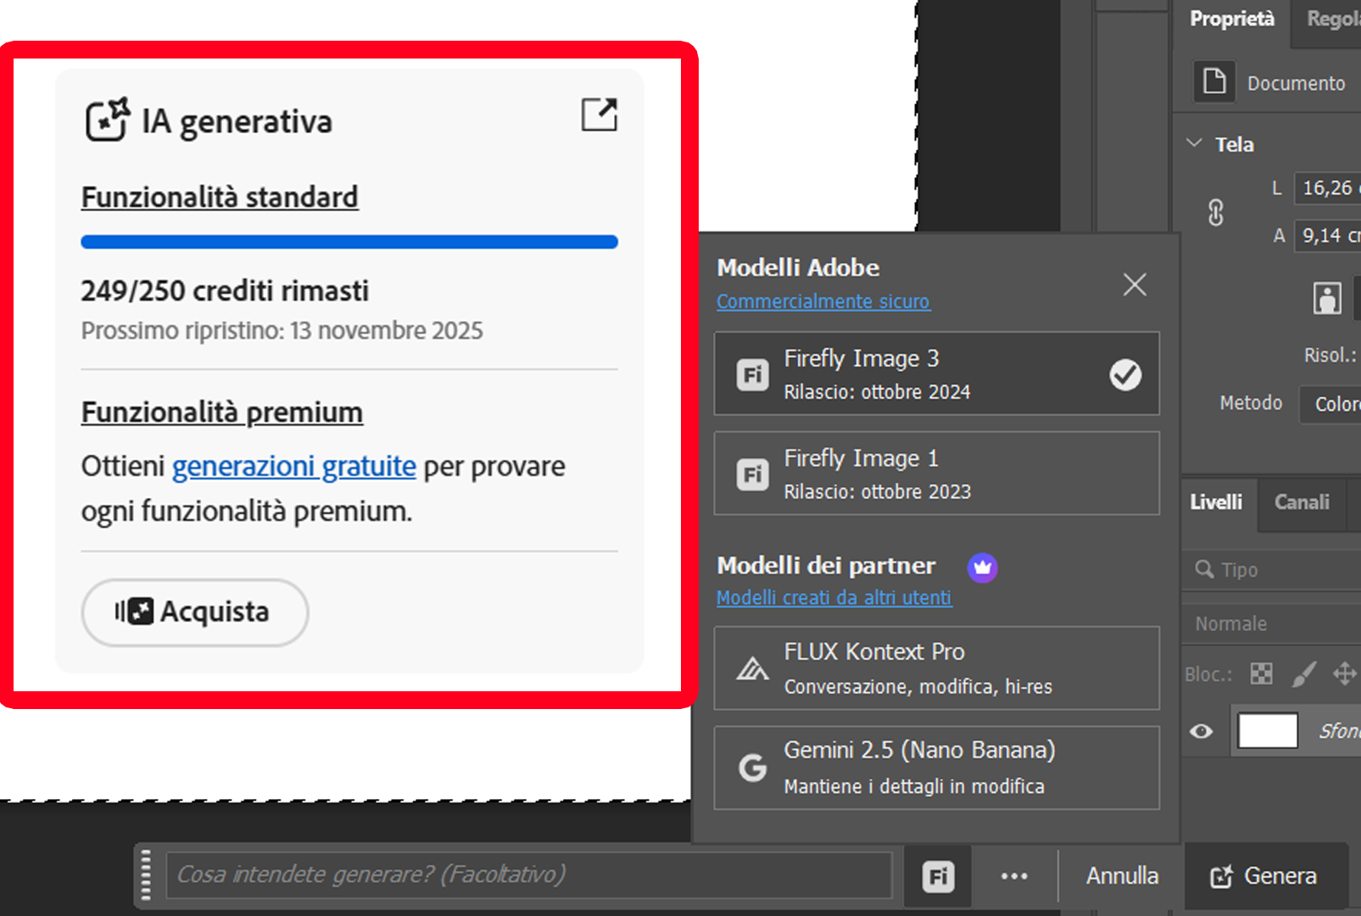Click the FLUX triangle logo icon
The width and height of the screenshot is (1361, 916).
point(752,669)
